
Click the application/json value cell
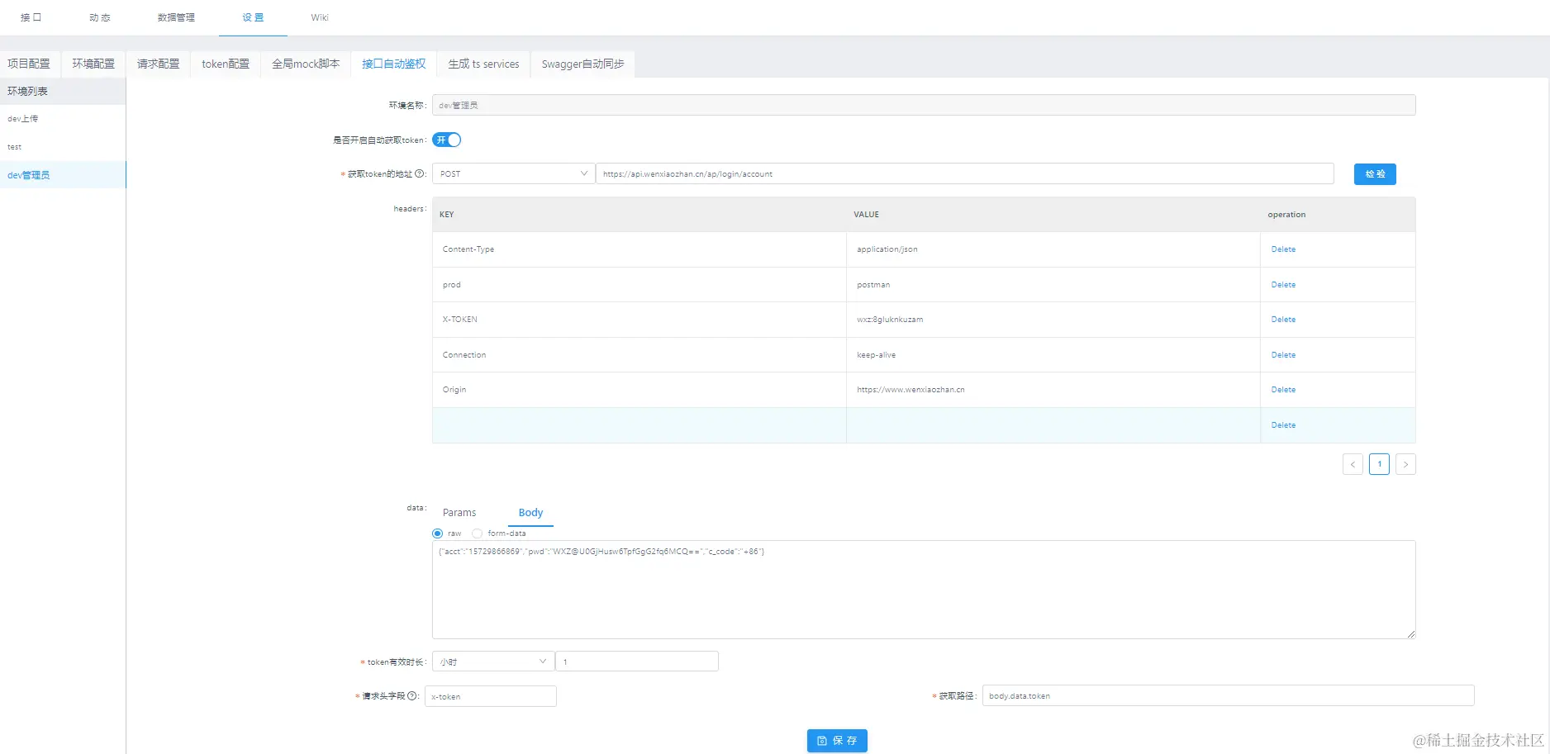pyautogui.click(x=1053, y=249)
